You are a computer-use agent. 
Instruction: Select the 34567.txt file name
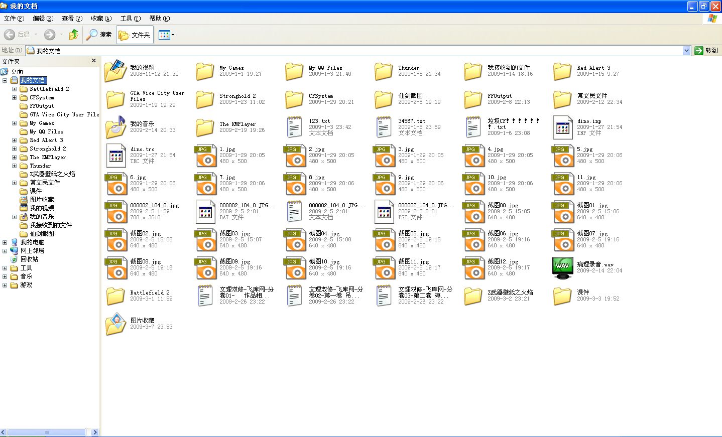(412, 121)
